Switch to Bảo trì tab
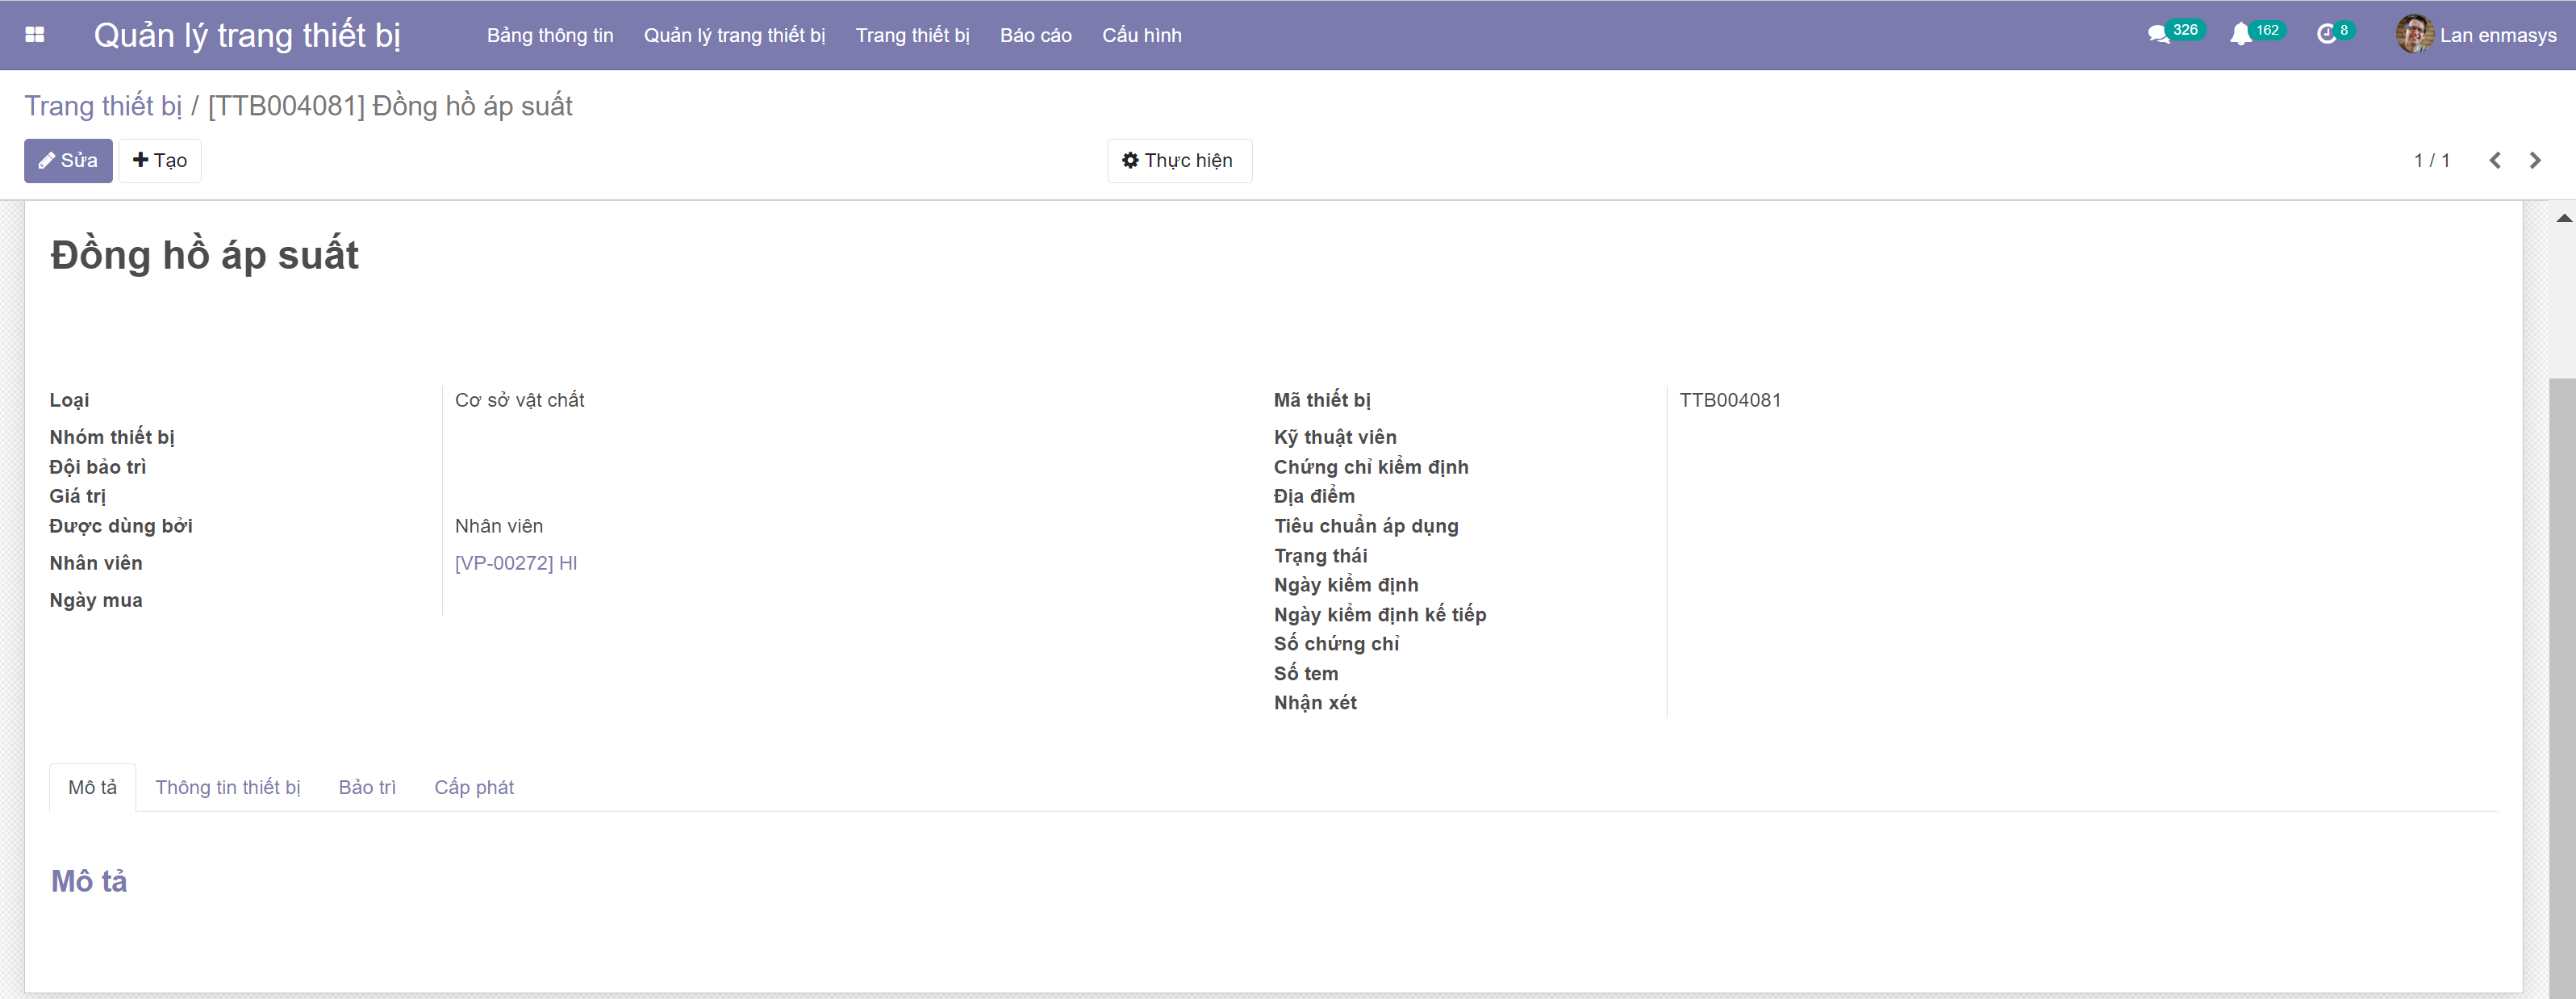The image size is (2576, 999). (367, 787)
